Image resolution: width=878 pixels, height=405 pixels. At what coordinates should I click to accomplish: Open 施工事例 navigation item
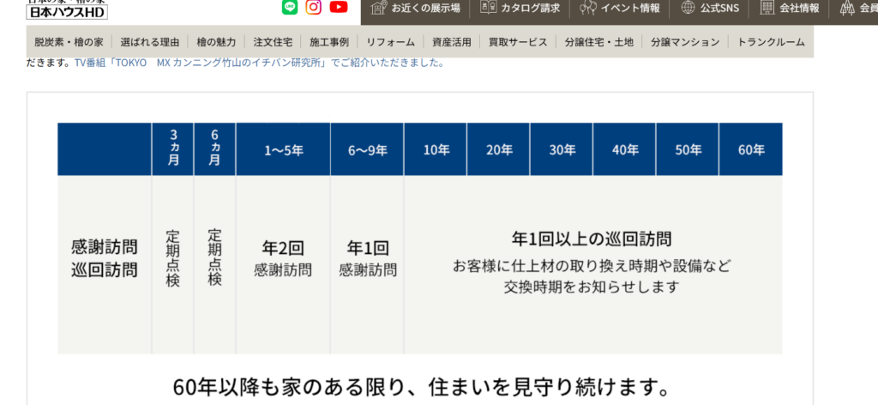329,41
